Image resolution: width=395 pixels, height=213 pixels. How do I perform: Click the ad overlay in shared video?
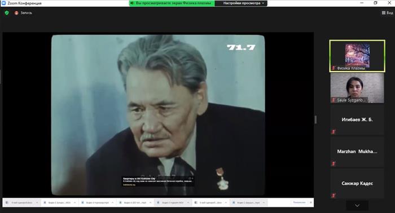(157, 181)
